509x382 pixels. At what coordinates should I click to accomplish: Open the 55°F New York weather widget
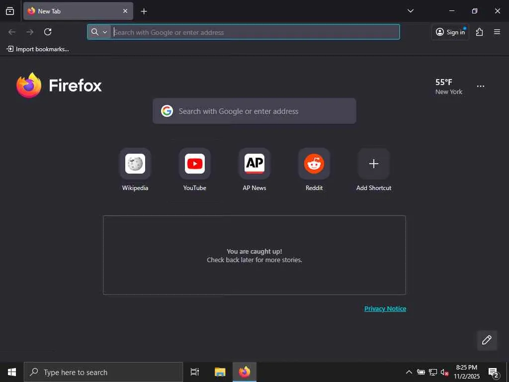click(x=449, y=87)
